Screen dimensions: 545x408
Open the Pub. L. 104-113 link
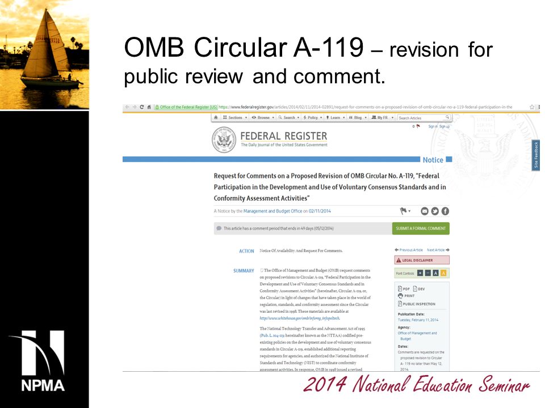click(x=272, y=335)
